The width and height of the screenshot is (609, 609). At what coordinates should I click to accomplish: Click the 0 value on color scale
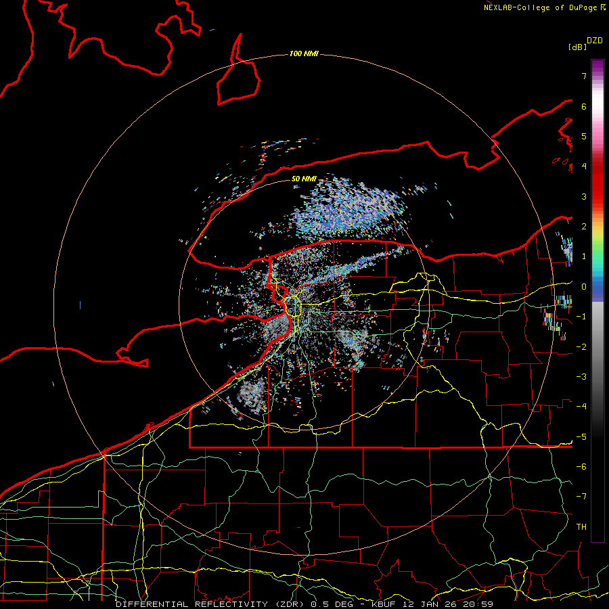584,287
